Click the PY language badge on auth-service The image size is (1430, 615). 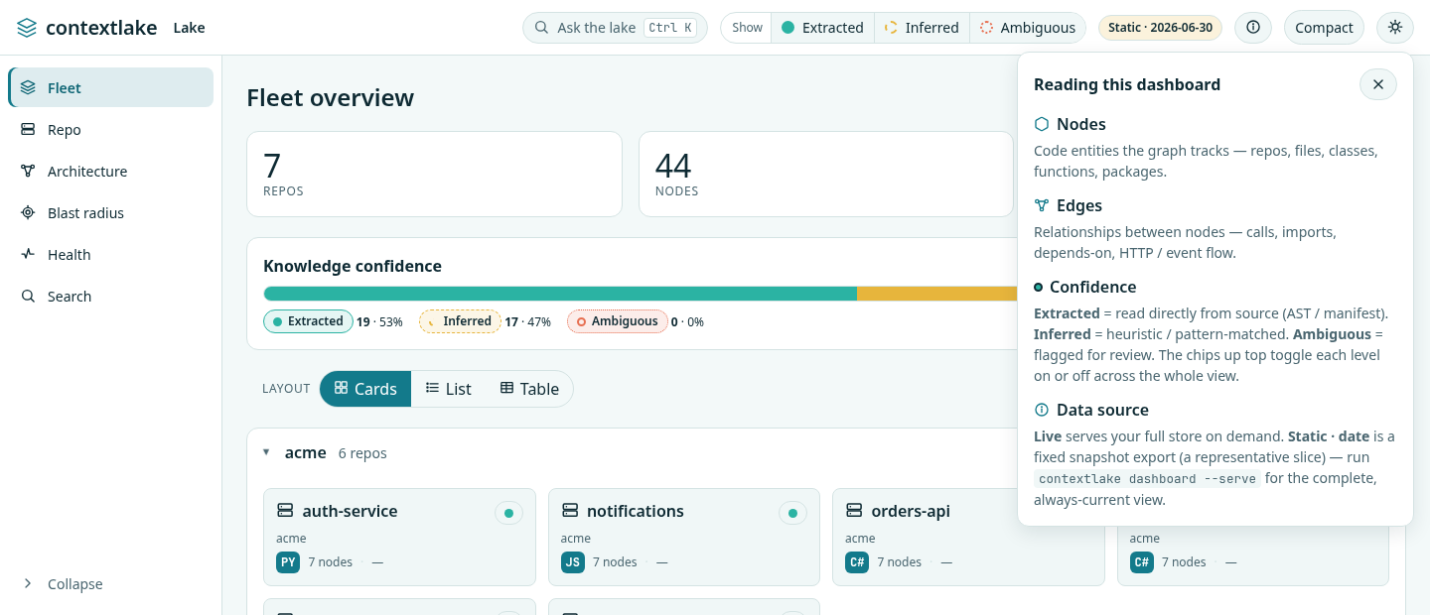click(x=288, y=561)
